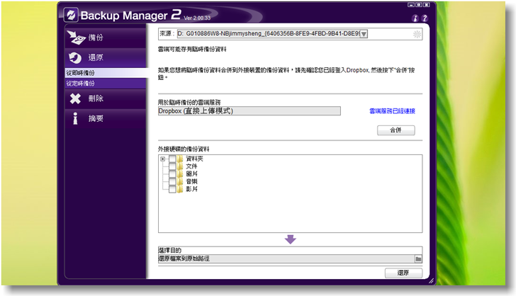This screenshot has width=516, height=296.
Task: Click the window resize grip corner
Action: tap(431, 281)
